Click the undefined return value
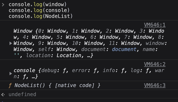 point(22,94)
